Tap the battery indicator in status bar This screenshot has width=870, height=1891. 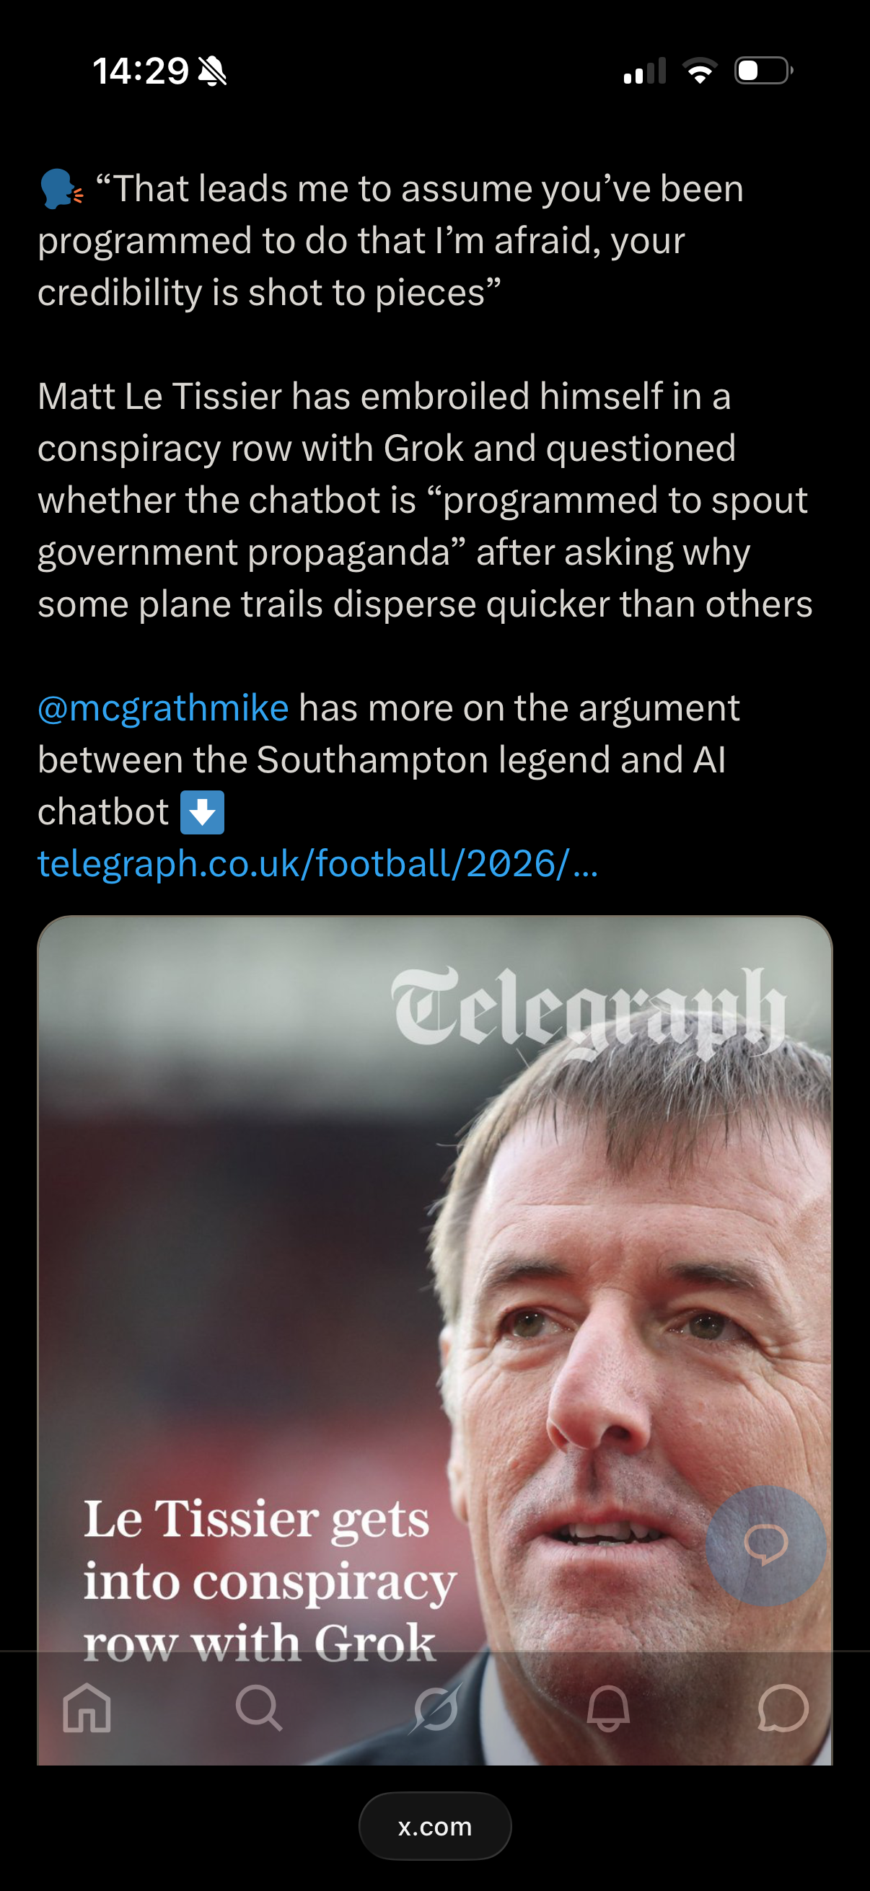coord(763,71)
